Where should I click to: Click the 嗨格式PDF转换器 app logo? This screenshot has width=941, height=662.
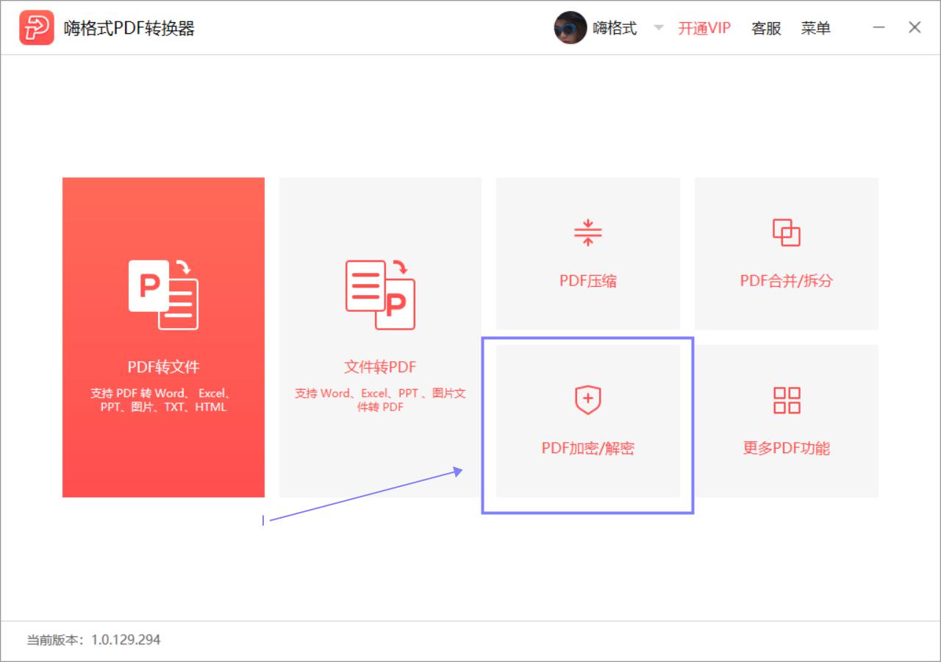37,27
